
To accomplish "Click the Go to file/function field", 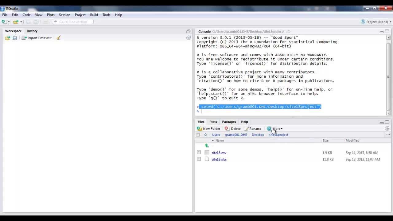I will pos(73,22).
